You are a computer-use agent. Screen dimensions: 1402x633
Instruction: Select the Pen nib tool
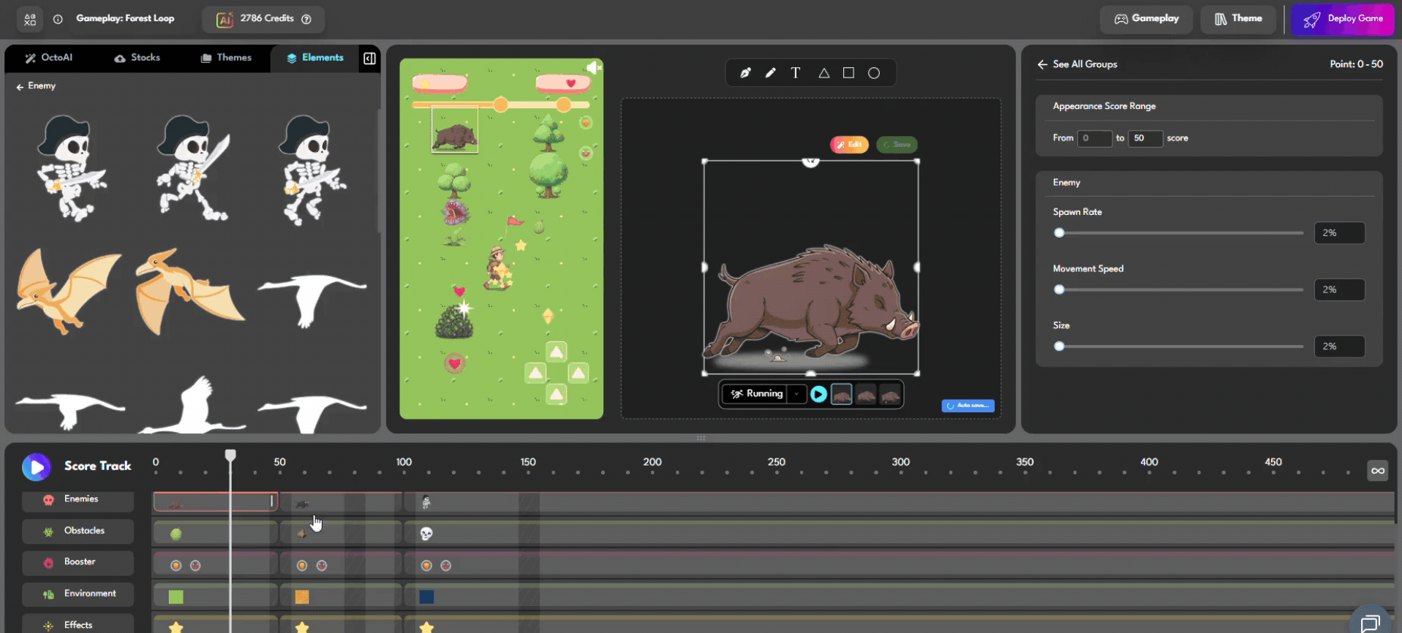(745, 73)
